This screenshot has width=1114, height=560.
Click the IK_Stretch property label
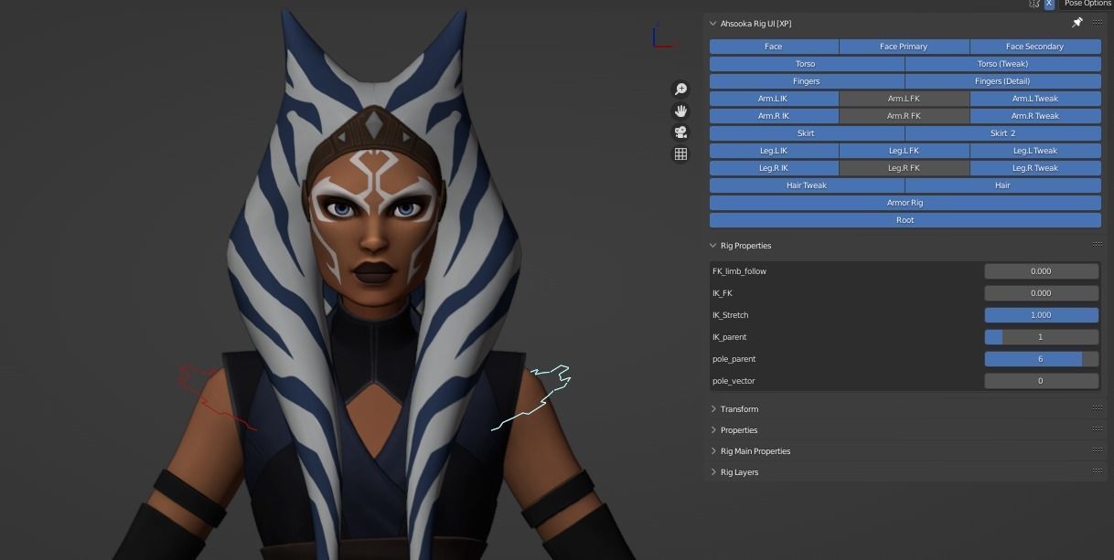tap(733, 315)
